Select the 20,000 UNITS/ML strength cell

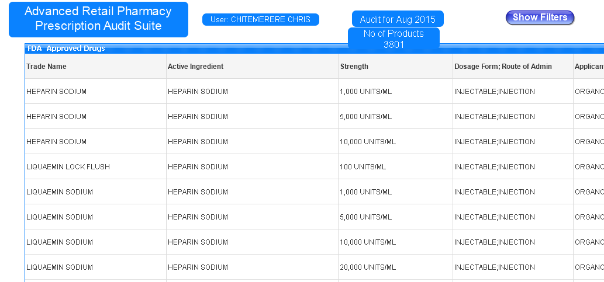(x=368, y=267)
